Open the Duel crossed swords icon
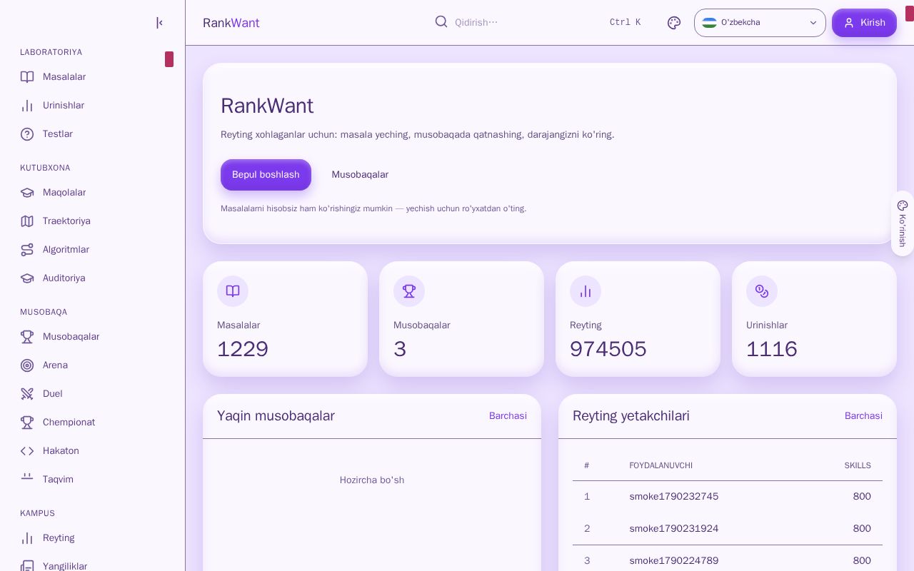 click(27, 394)
